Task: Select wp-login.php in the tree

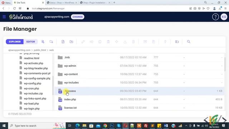Action: 32,109
